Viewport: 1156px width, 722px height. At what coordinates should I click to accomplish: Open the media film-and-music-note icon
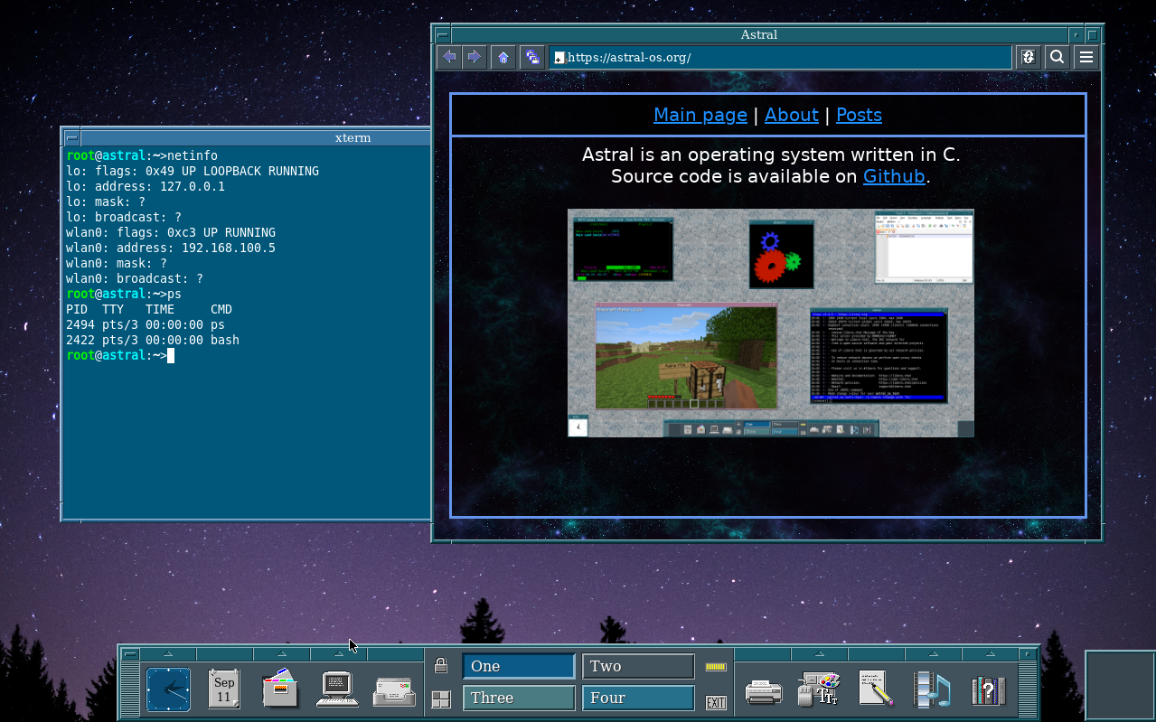tap(932, 689)
